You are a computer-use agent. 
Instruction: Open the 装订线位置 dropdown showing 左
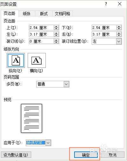[107, 42]
